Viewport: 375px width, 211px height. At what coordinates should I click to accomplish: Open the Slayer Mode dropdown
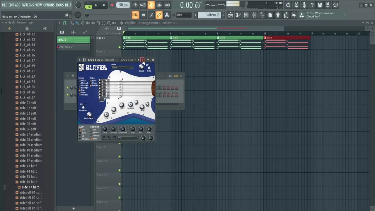[122, 67]
